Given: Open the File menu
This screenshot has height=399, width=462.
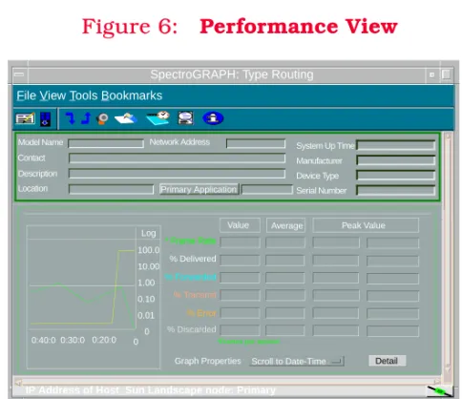Looking at the screenshot, I should (26, 95).
